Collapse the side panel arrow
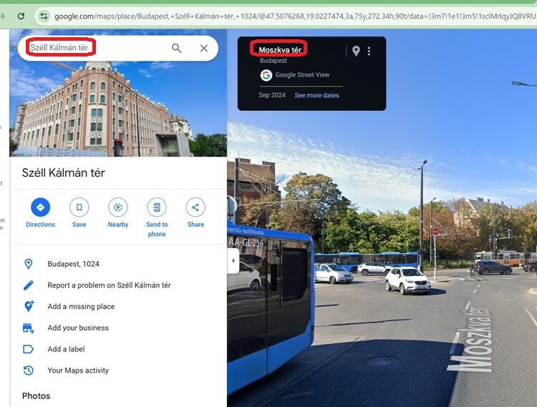537x407 pixels. tap(233, 261)
